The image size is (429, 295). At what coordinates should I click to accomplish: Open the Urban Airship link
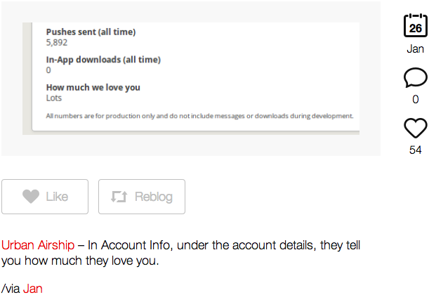[38, 245]
